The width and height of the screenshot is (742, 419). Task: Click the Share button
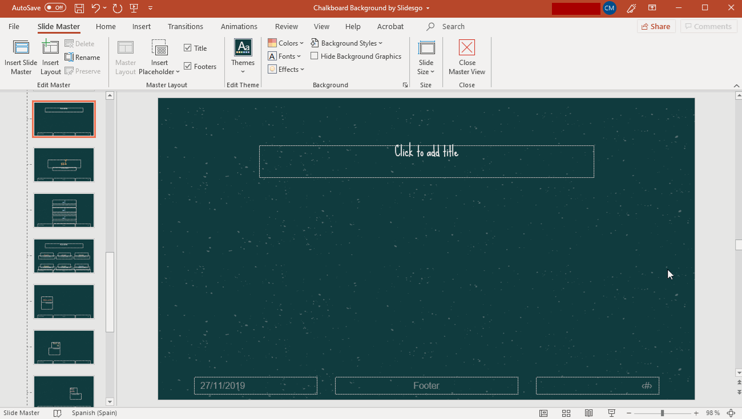point(656,27)
